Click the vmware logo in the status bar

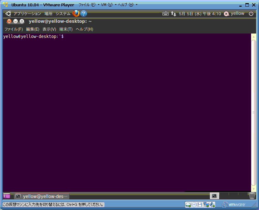click(x=234, y=205)
